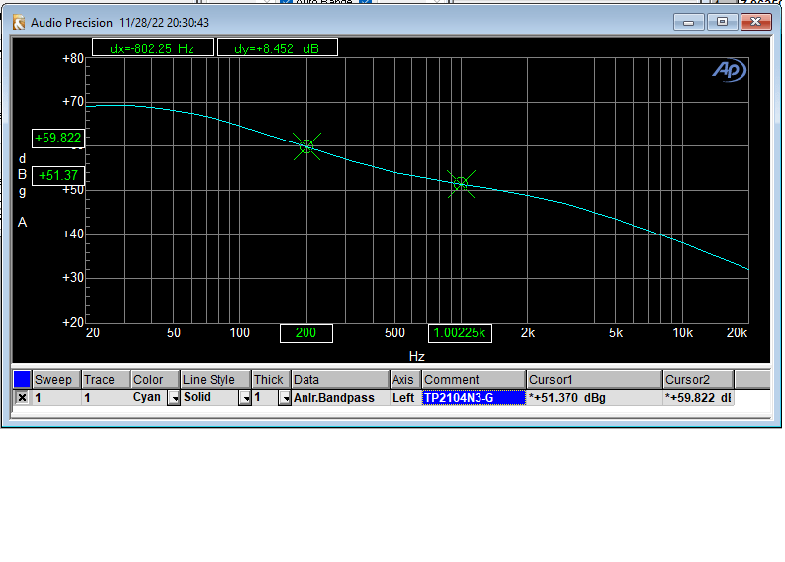Click the dx=-802.25 Hz readout box

pyautogui.click(x=152, y=48)
